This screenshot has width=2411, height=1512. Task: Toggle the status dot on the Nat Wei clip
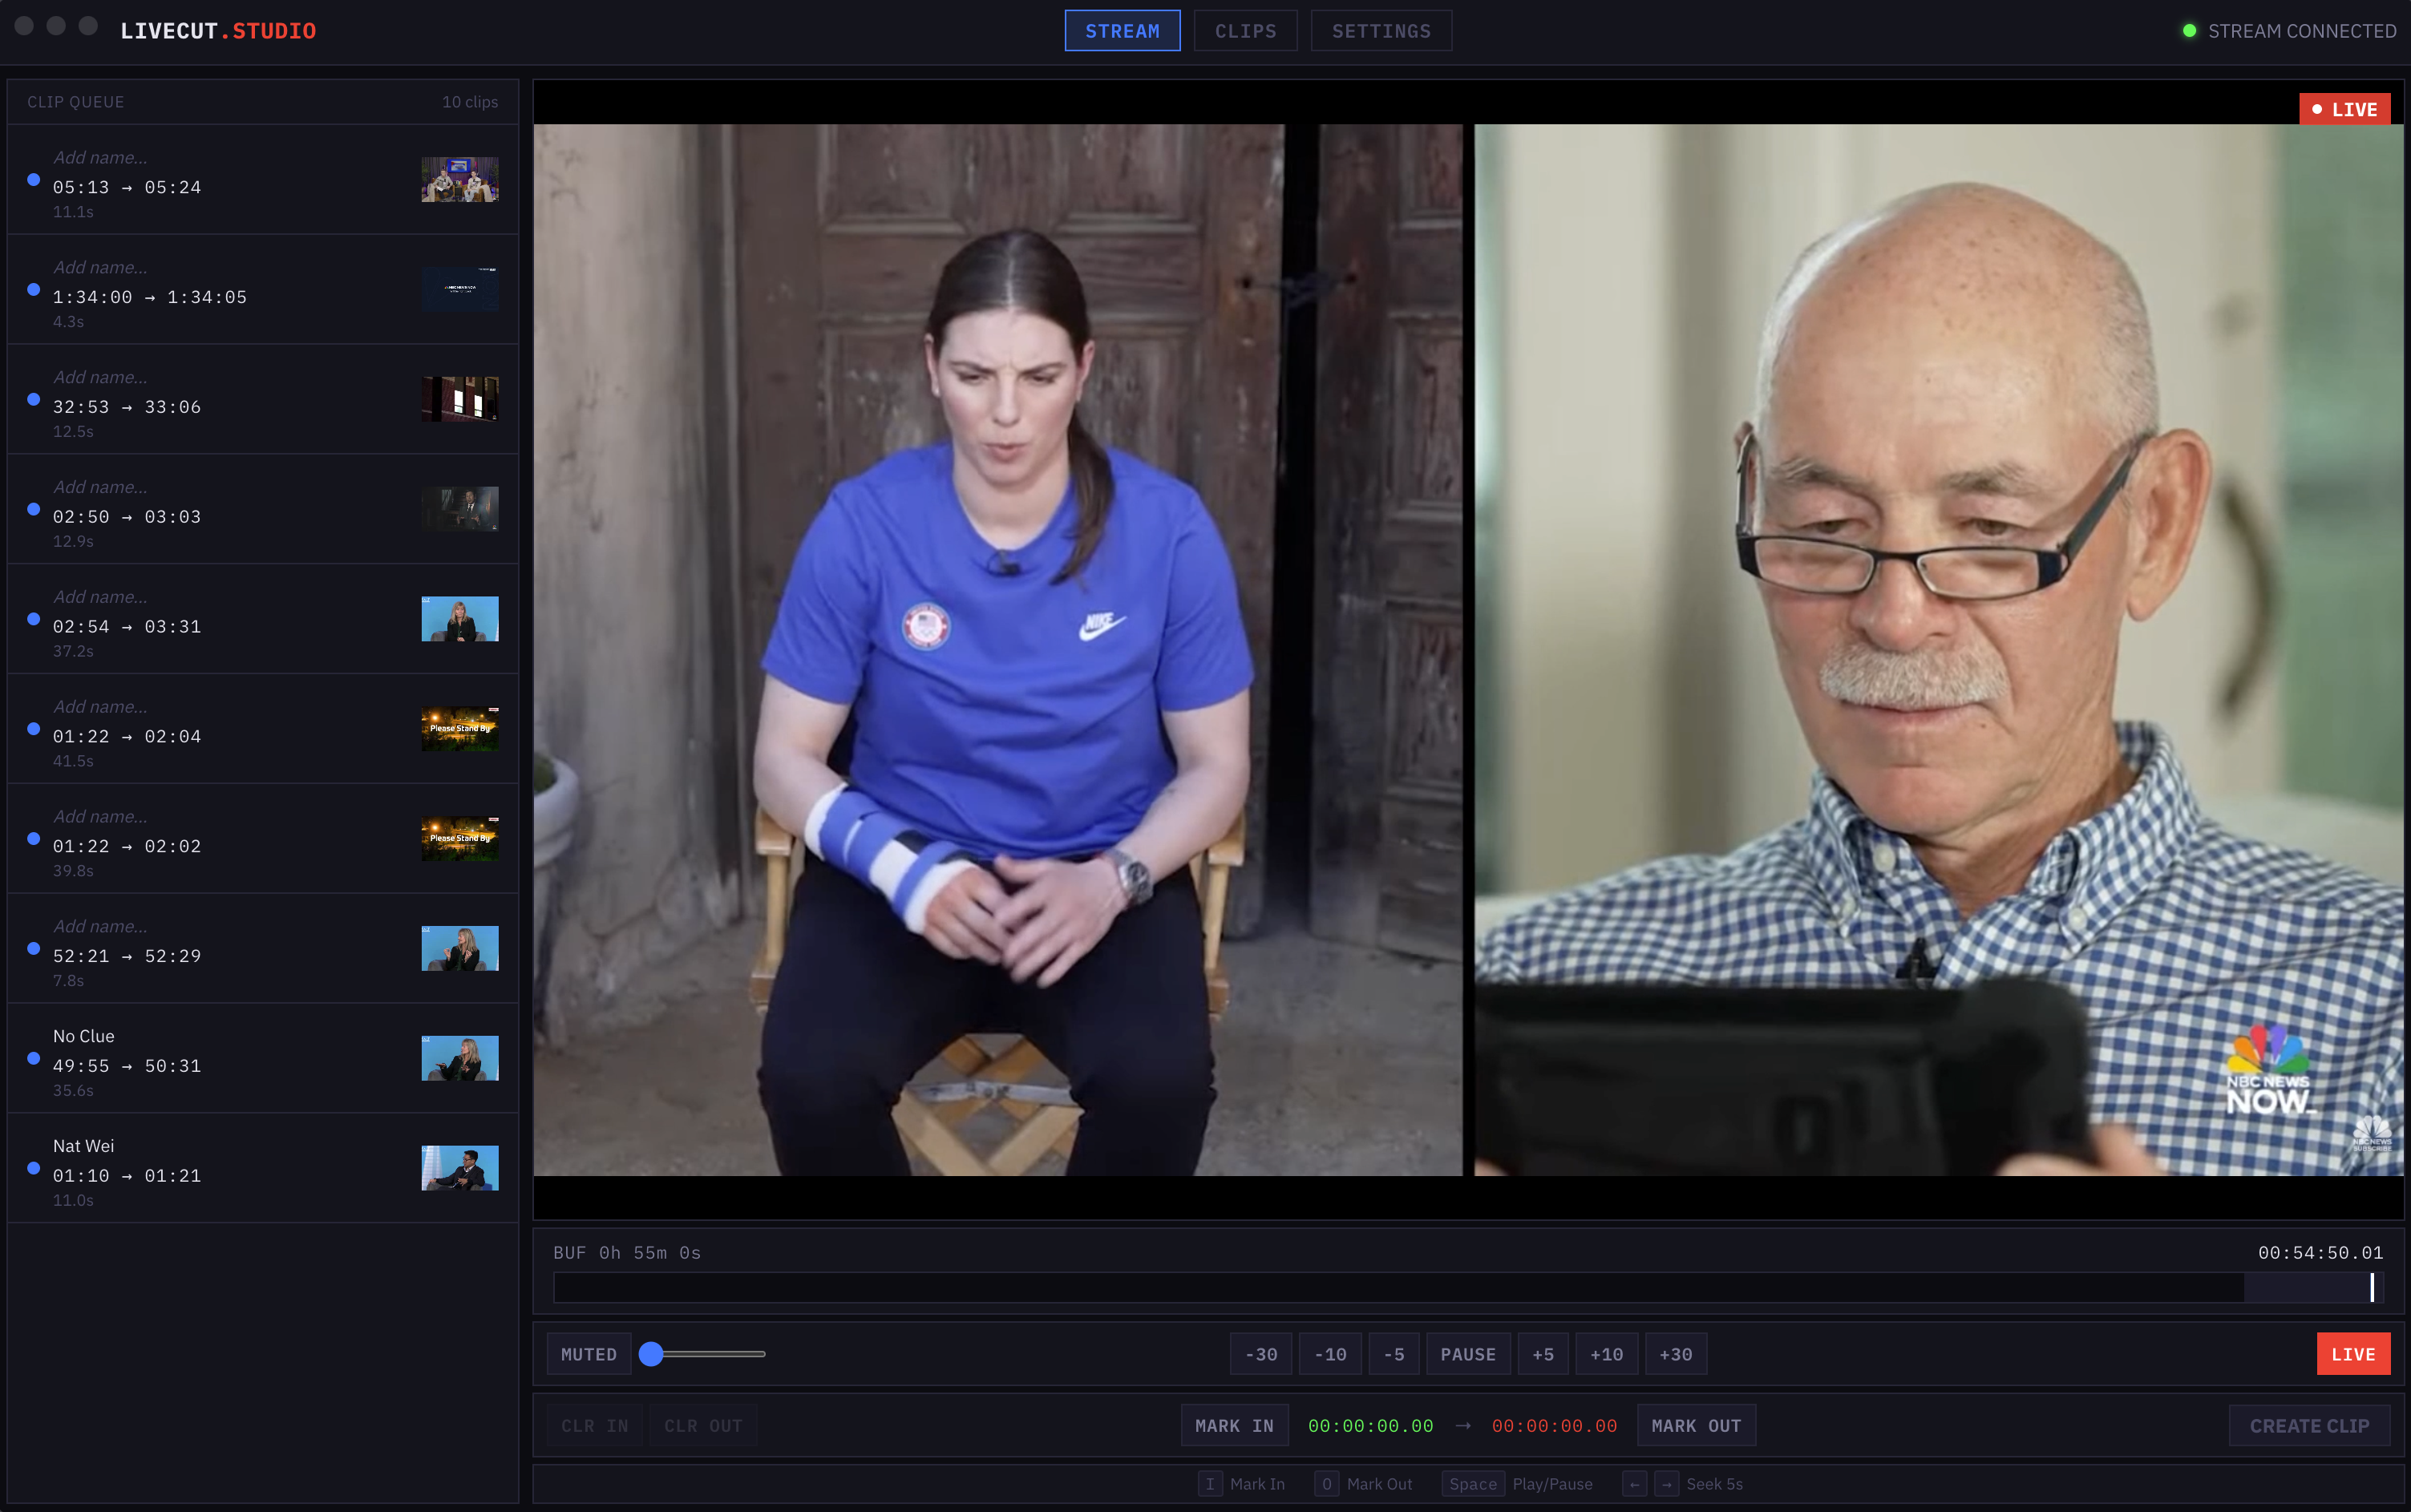coord(33,1168)
